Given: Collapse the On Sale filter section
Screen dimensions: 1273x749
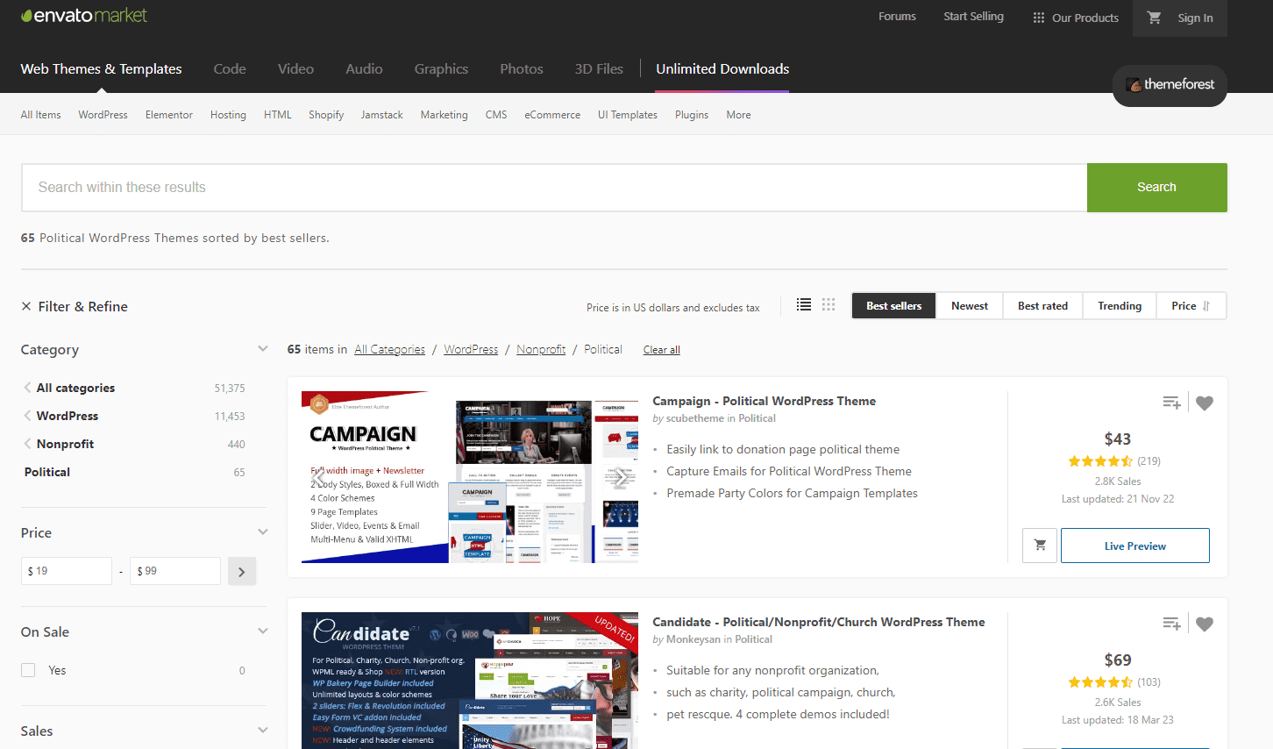Looking at the screenshot, I should click(262, 631).
